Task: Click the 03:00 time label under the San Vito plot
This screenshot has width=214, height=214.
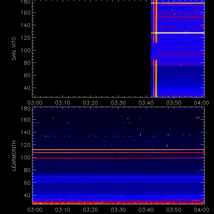Action: coord(35,103)
